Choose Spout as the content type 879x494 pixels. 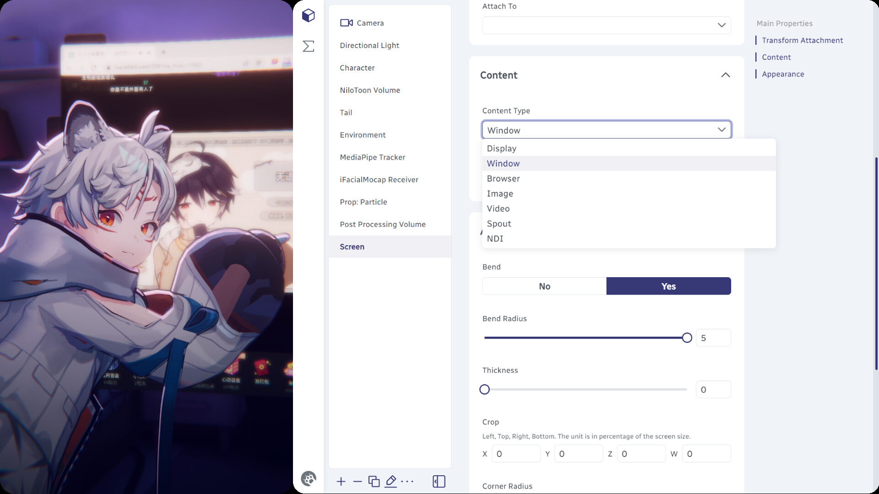point(499,224)
